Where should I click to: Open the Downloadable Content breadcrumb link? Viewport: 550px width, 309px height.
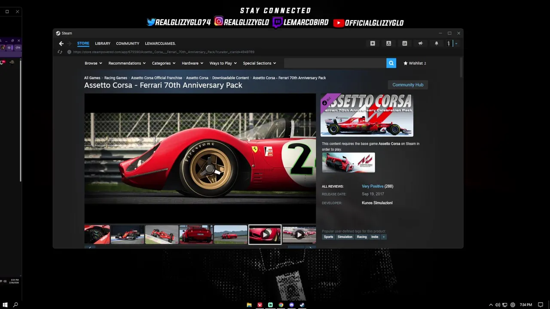230,78
